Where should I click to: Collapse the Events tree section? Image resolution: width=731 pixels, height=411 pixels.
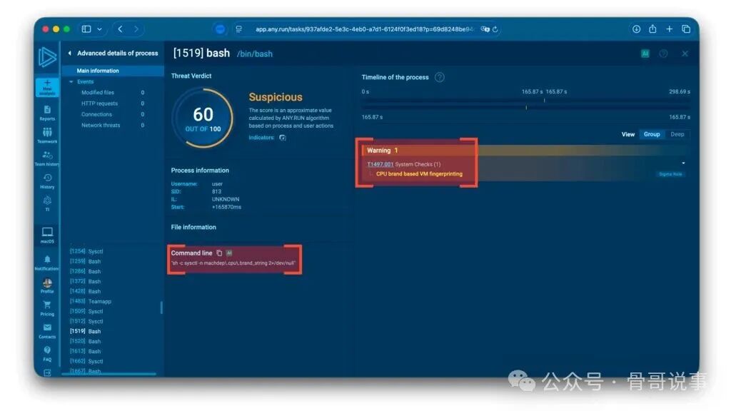click(71, 81)
